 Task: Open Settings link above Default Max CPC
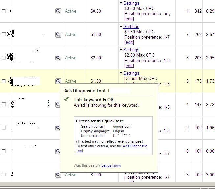coord(131,73)
